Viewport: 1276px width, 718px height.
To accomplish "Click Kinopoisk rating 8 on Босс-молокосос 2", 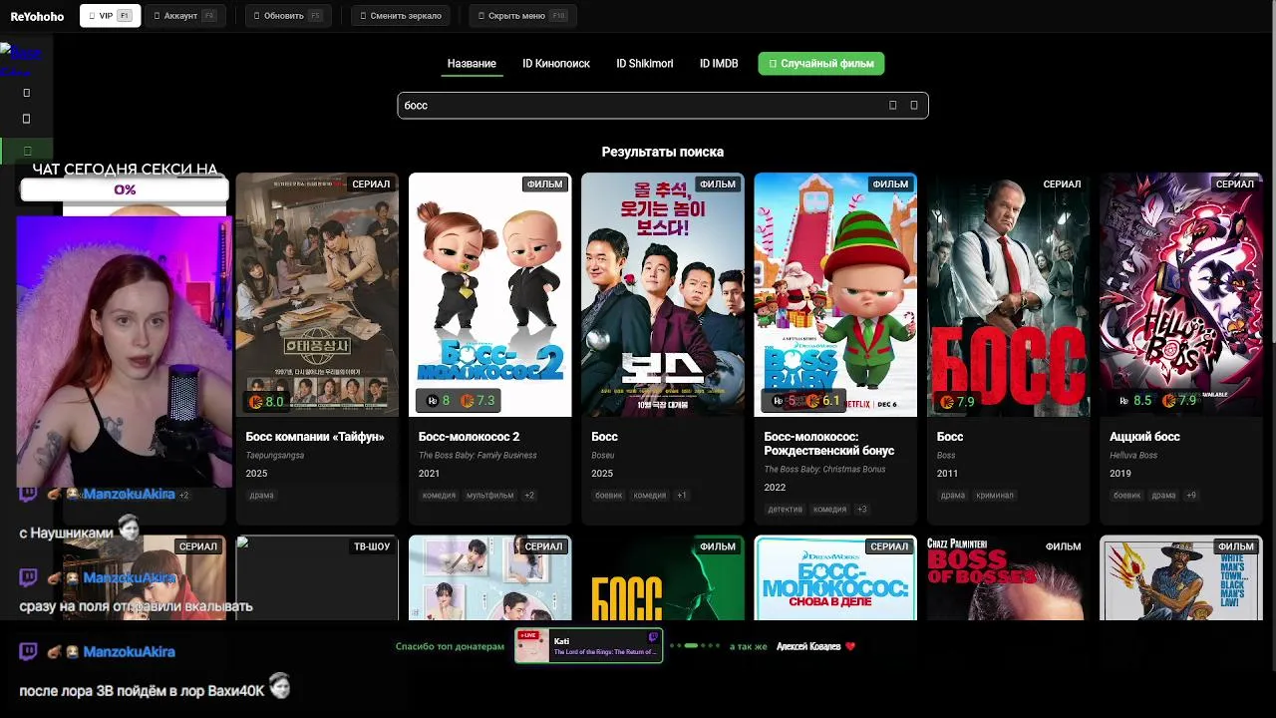I will [439, 401].
